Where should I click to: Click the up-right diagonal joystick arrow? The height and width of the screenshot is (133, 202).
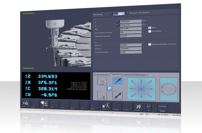(x=149, y=82)
